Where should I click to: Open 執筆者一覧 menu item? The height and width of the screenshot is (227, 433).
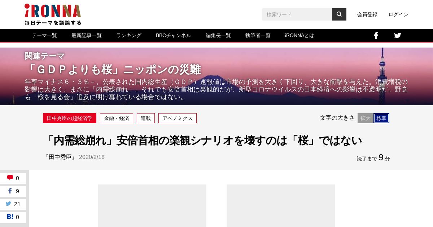coord(258,35)
